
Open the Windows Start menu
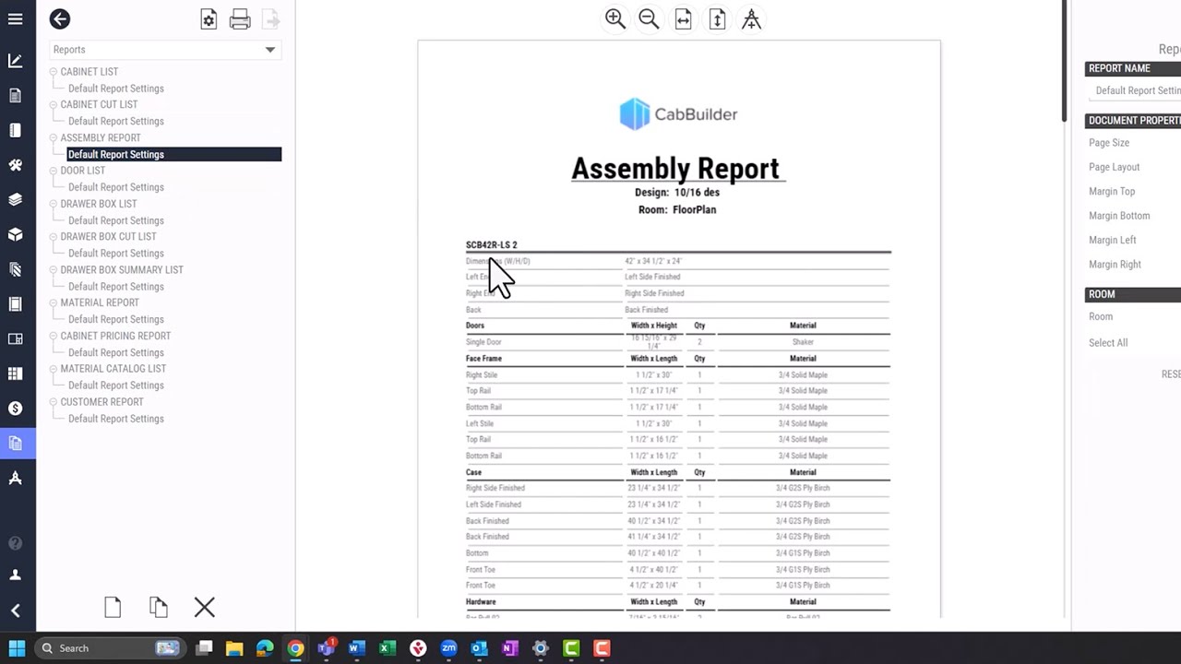pyautogui.click(x=17, y=648)
